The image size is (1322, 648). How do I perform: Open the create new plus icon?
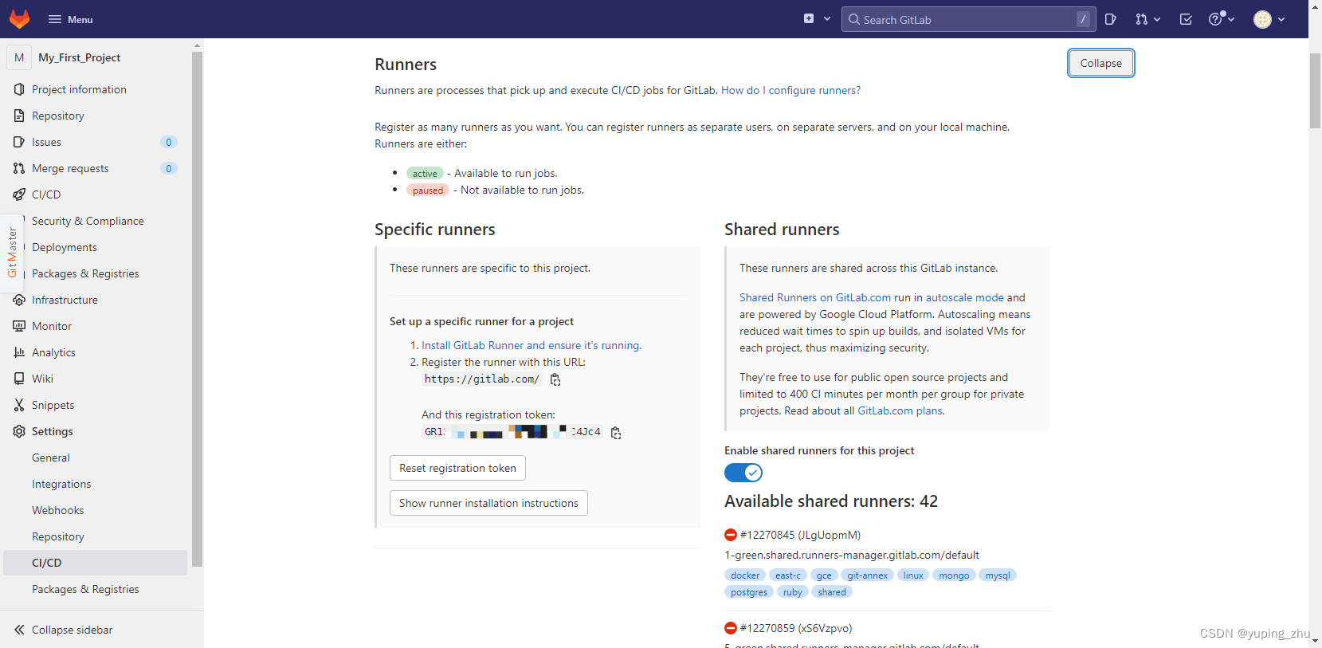[x=809, y=19]
